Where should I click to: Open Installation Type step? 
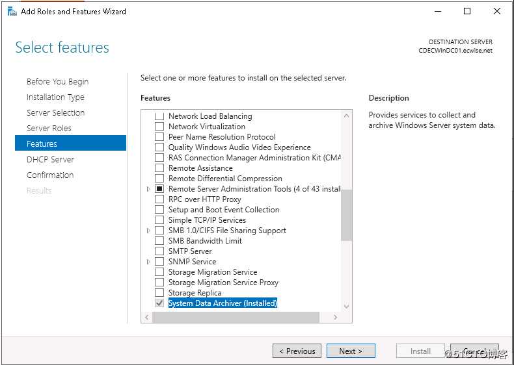coord(55,97)
